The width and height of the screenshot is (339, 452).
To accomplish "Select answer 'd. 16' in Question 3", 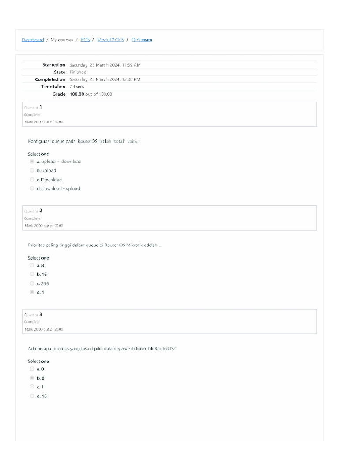I will [32, 396].
